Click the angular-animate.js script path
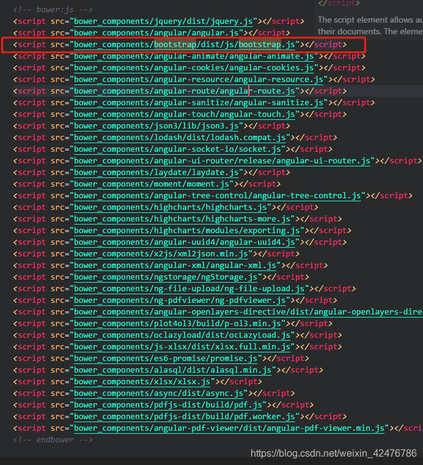 (194, 56)
